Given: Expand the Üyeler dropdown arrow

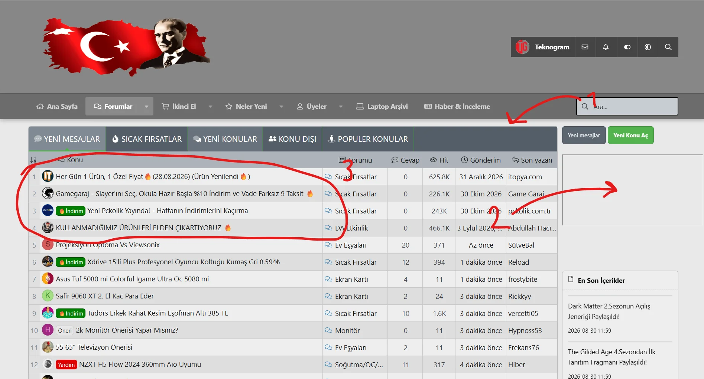Looking at the screenshot, I should point(341,107).
